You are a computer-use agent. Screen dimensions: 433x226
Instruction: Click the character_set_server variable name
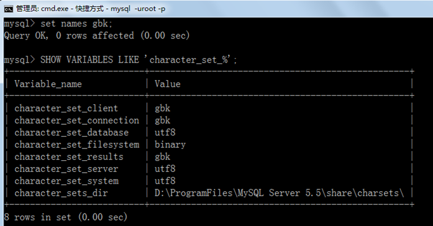click(x=66, y=169)
